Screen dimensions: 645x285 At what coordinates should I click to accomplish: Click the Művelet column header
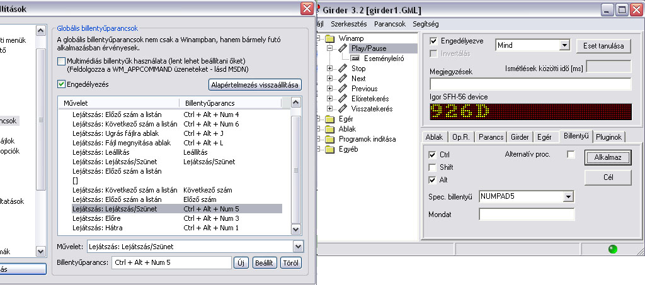coord(119,103)
